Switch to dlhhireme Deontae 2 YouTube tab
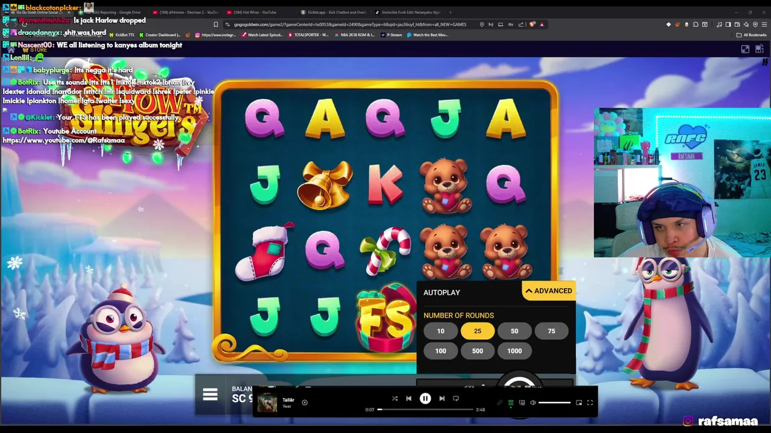This screenshot has height=433, width=771. [x=187, y=12]
